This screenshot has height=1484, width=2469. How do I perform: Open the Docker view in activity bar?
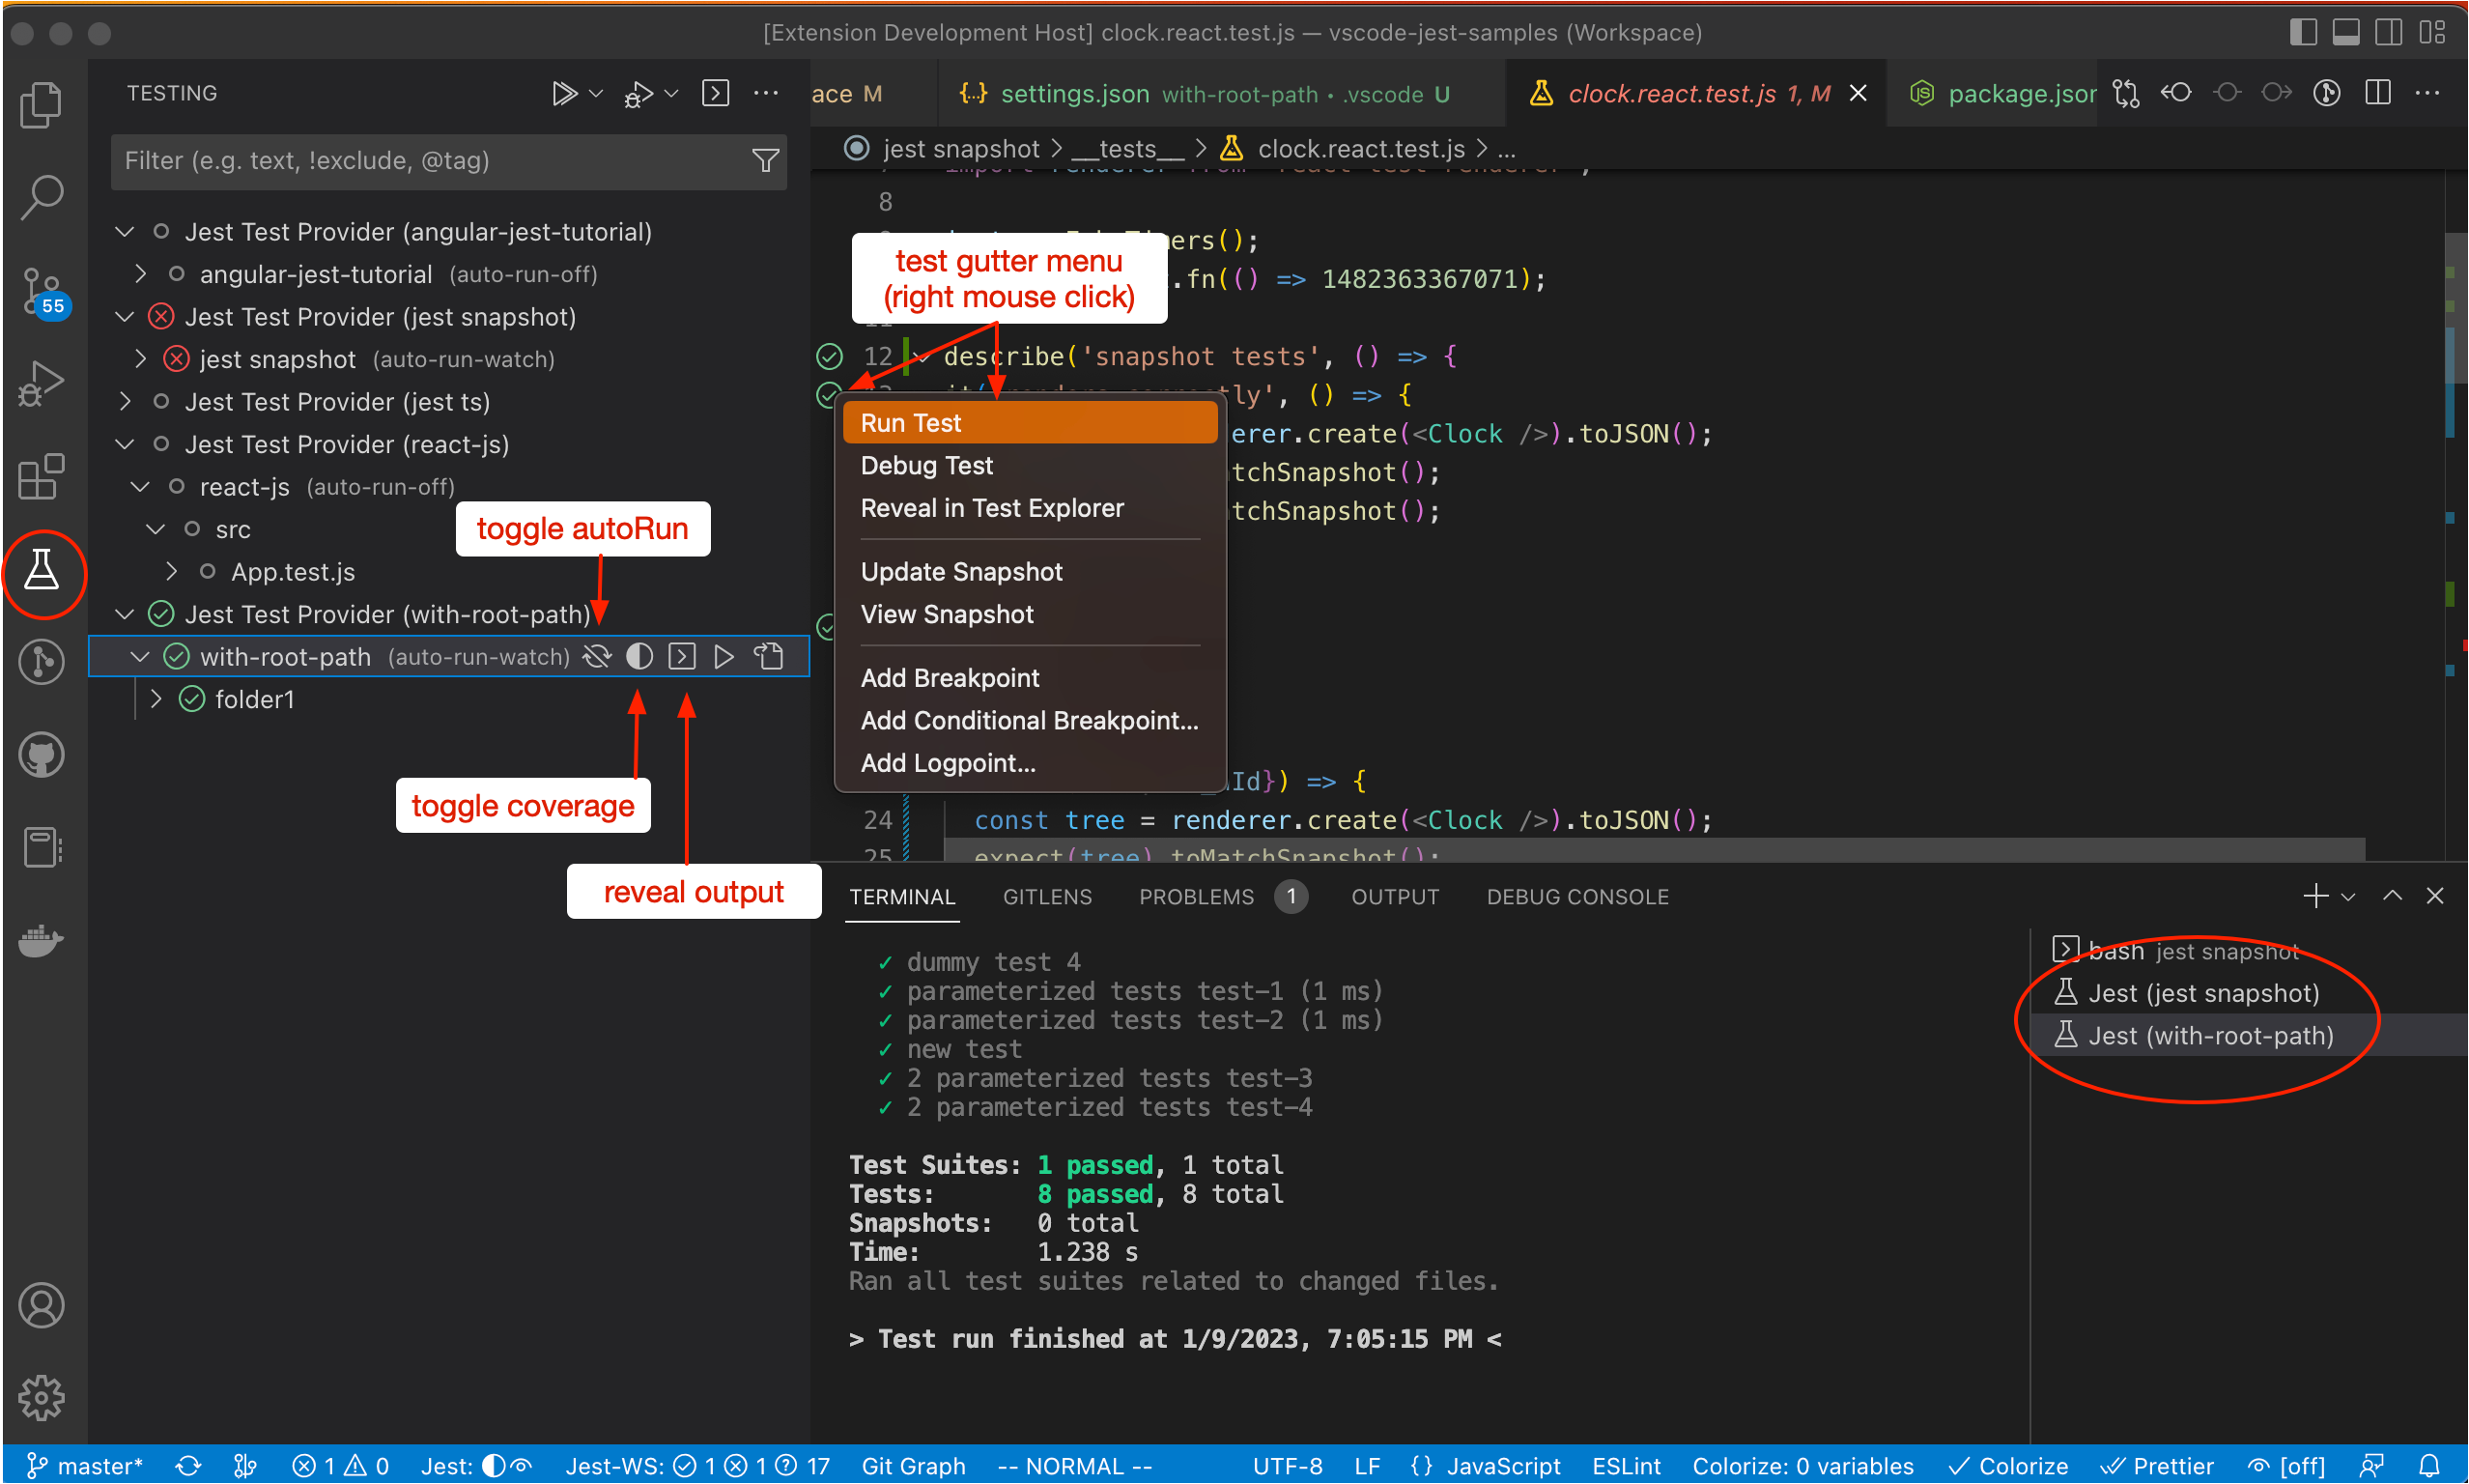42,940
